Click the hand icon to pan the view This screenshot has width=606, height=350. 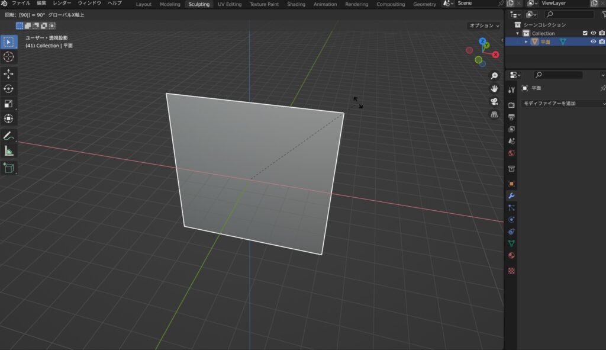tap(494, 88)
